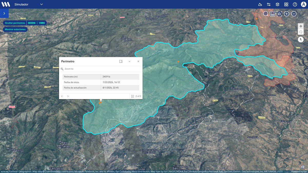
Task: Toggle MODIS hotspots
Action: [x=32, y=23]
